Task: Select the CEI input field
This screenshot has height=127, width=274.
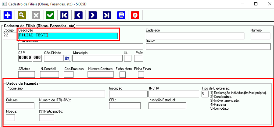Action: tap(125, 106)
